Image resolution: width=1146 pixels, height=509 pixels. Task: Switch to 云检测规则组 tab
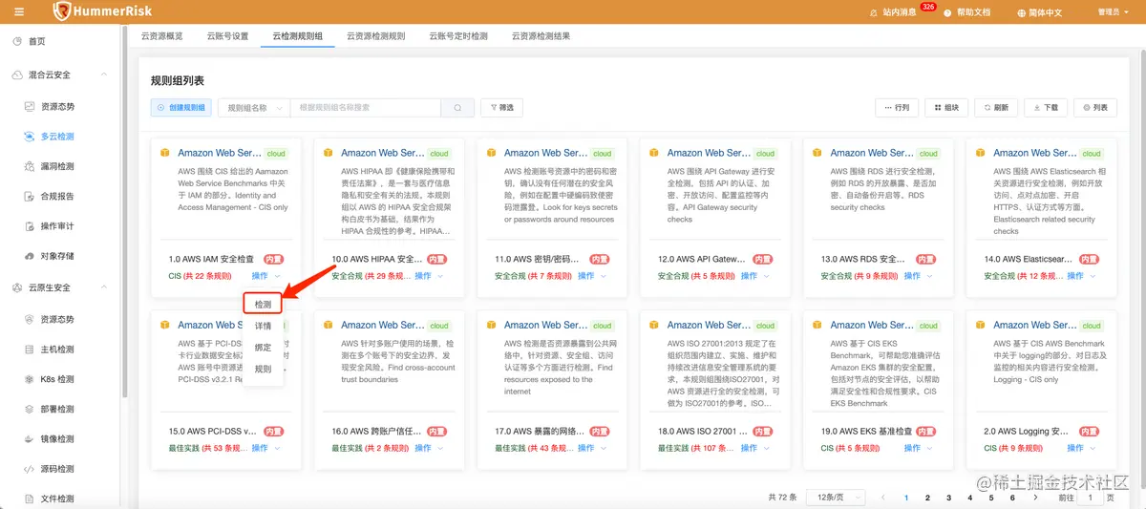point(297,36)
